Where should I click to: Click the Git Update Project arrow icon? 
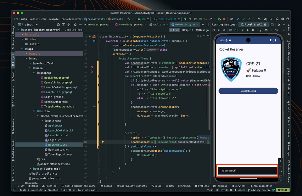[x=238, y=19]
